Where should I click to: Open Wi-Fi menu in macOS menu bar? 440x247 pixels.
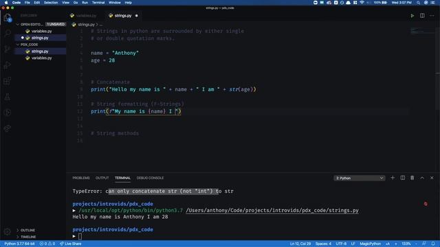click(362, 3)
